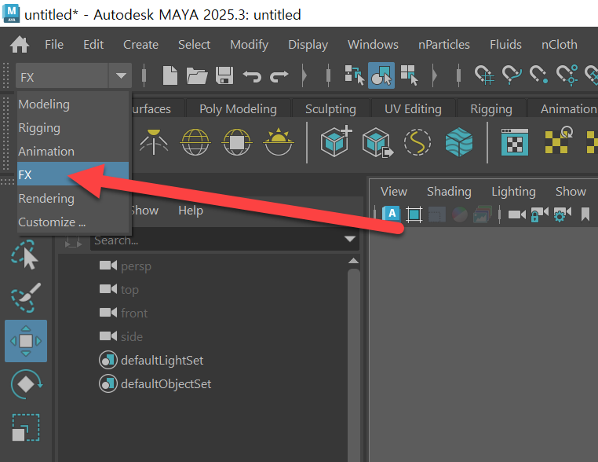Enable snap to points magnet
598x462 pixels.
539,75
